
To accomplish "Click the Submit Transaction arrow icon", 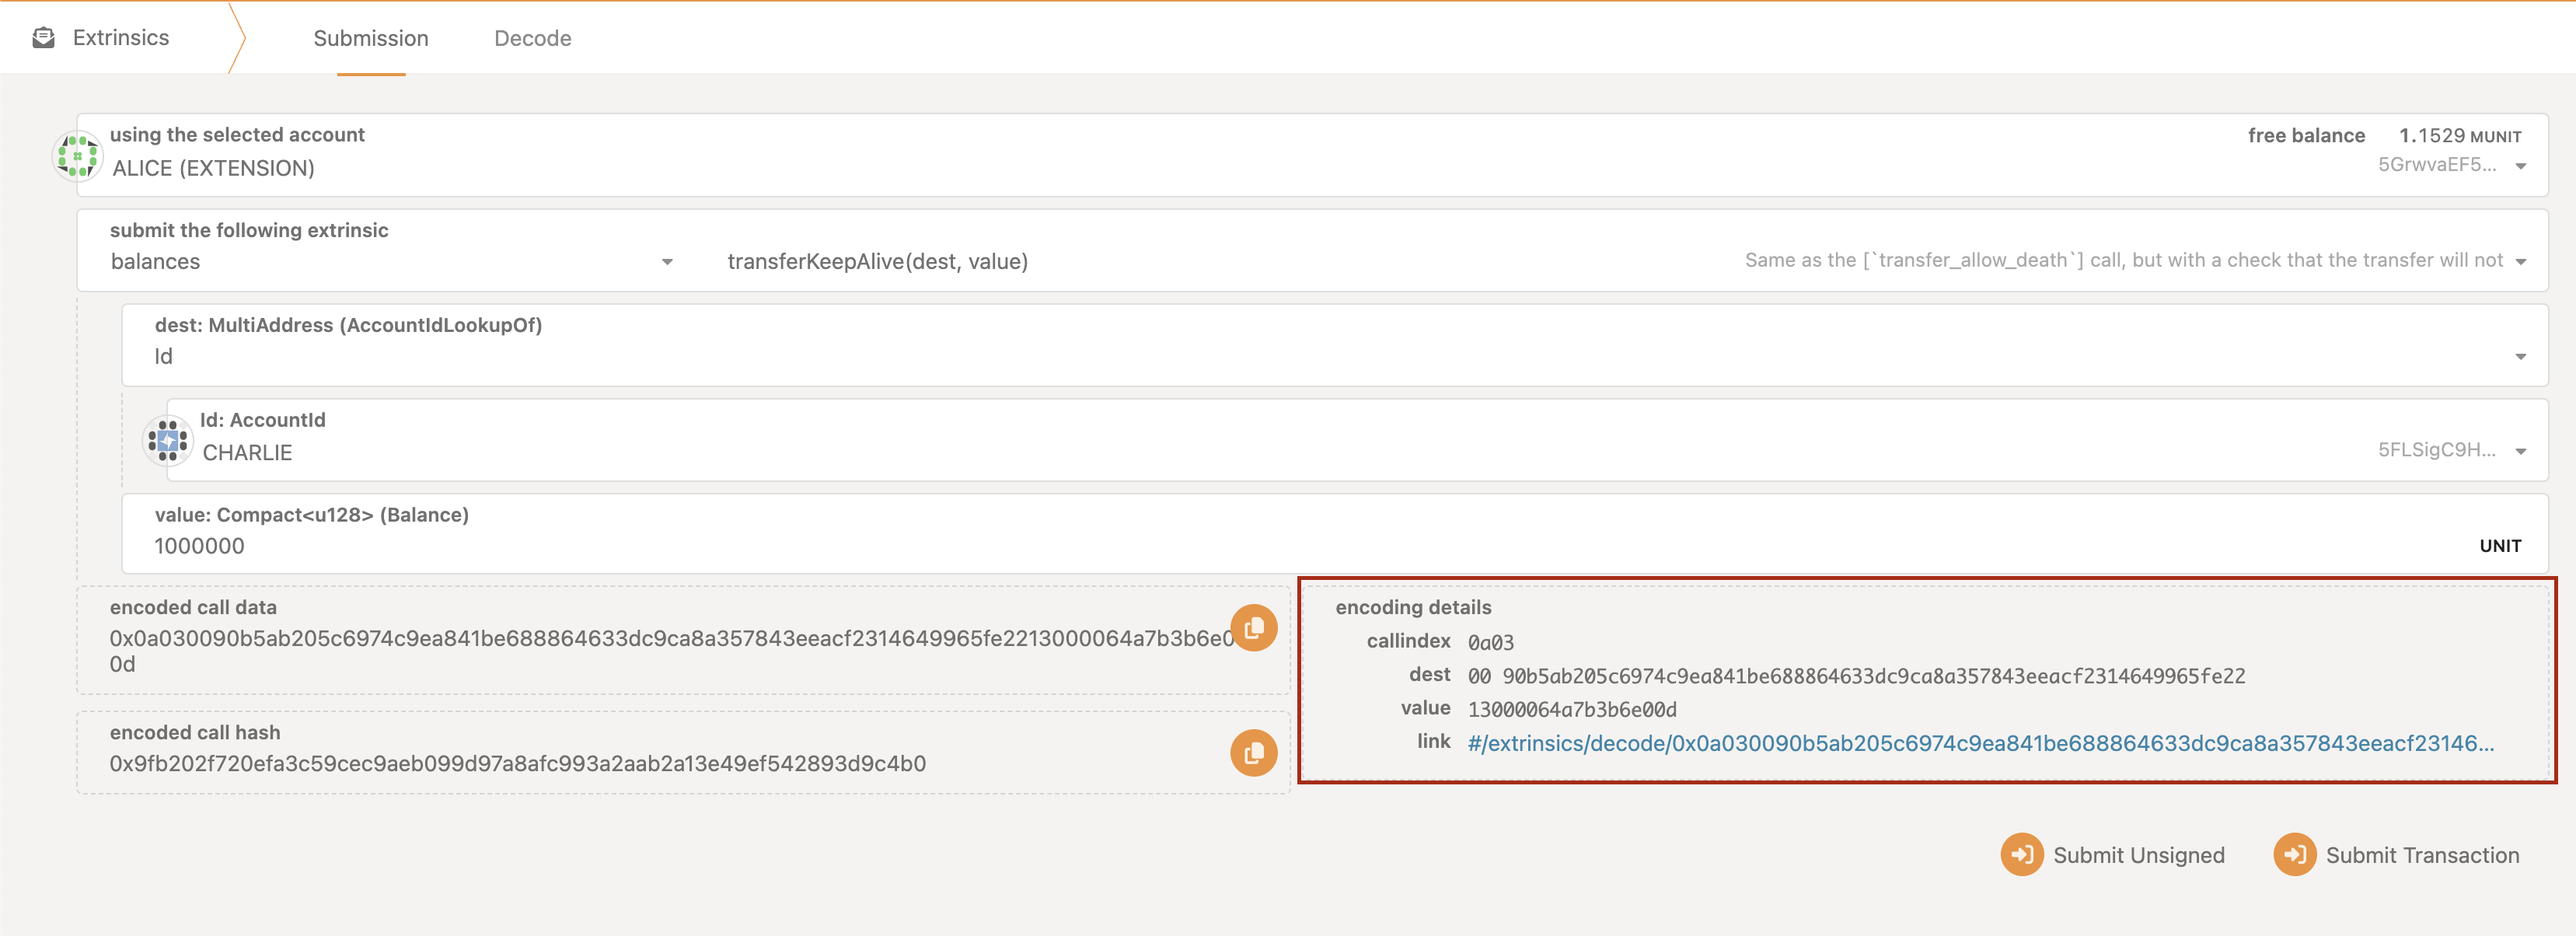I will tap(2295, 855).
